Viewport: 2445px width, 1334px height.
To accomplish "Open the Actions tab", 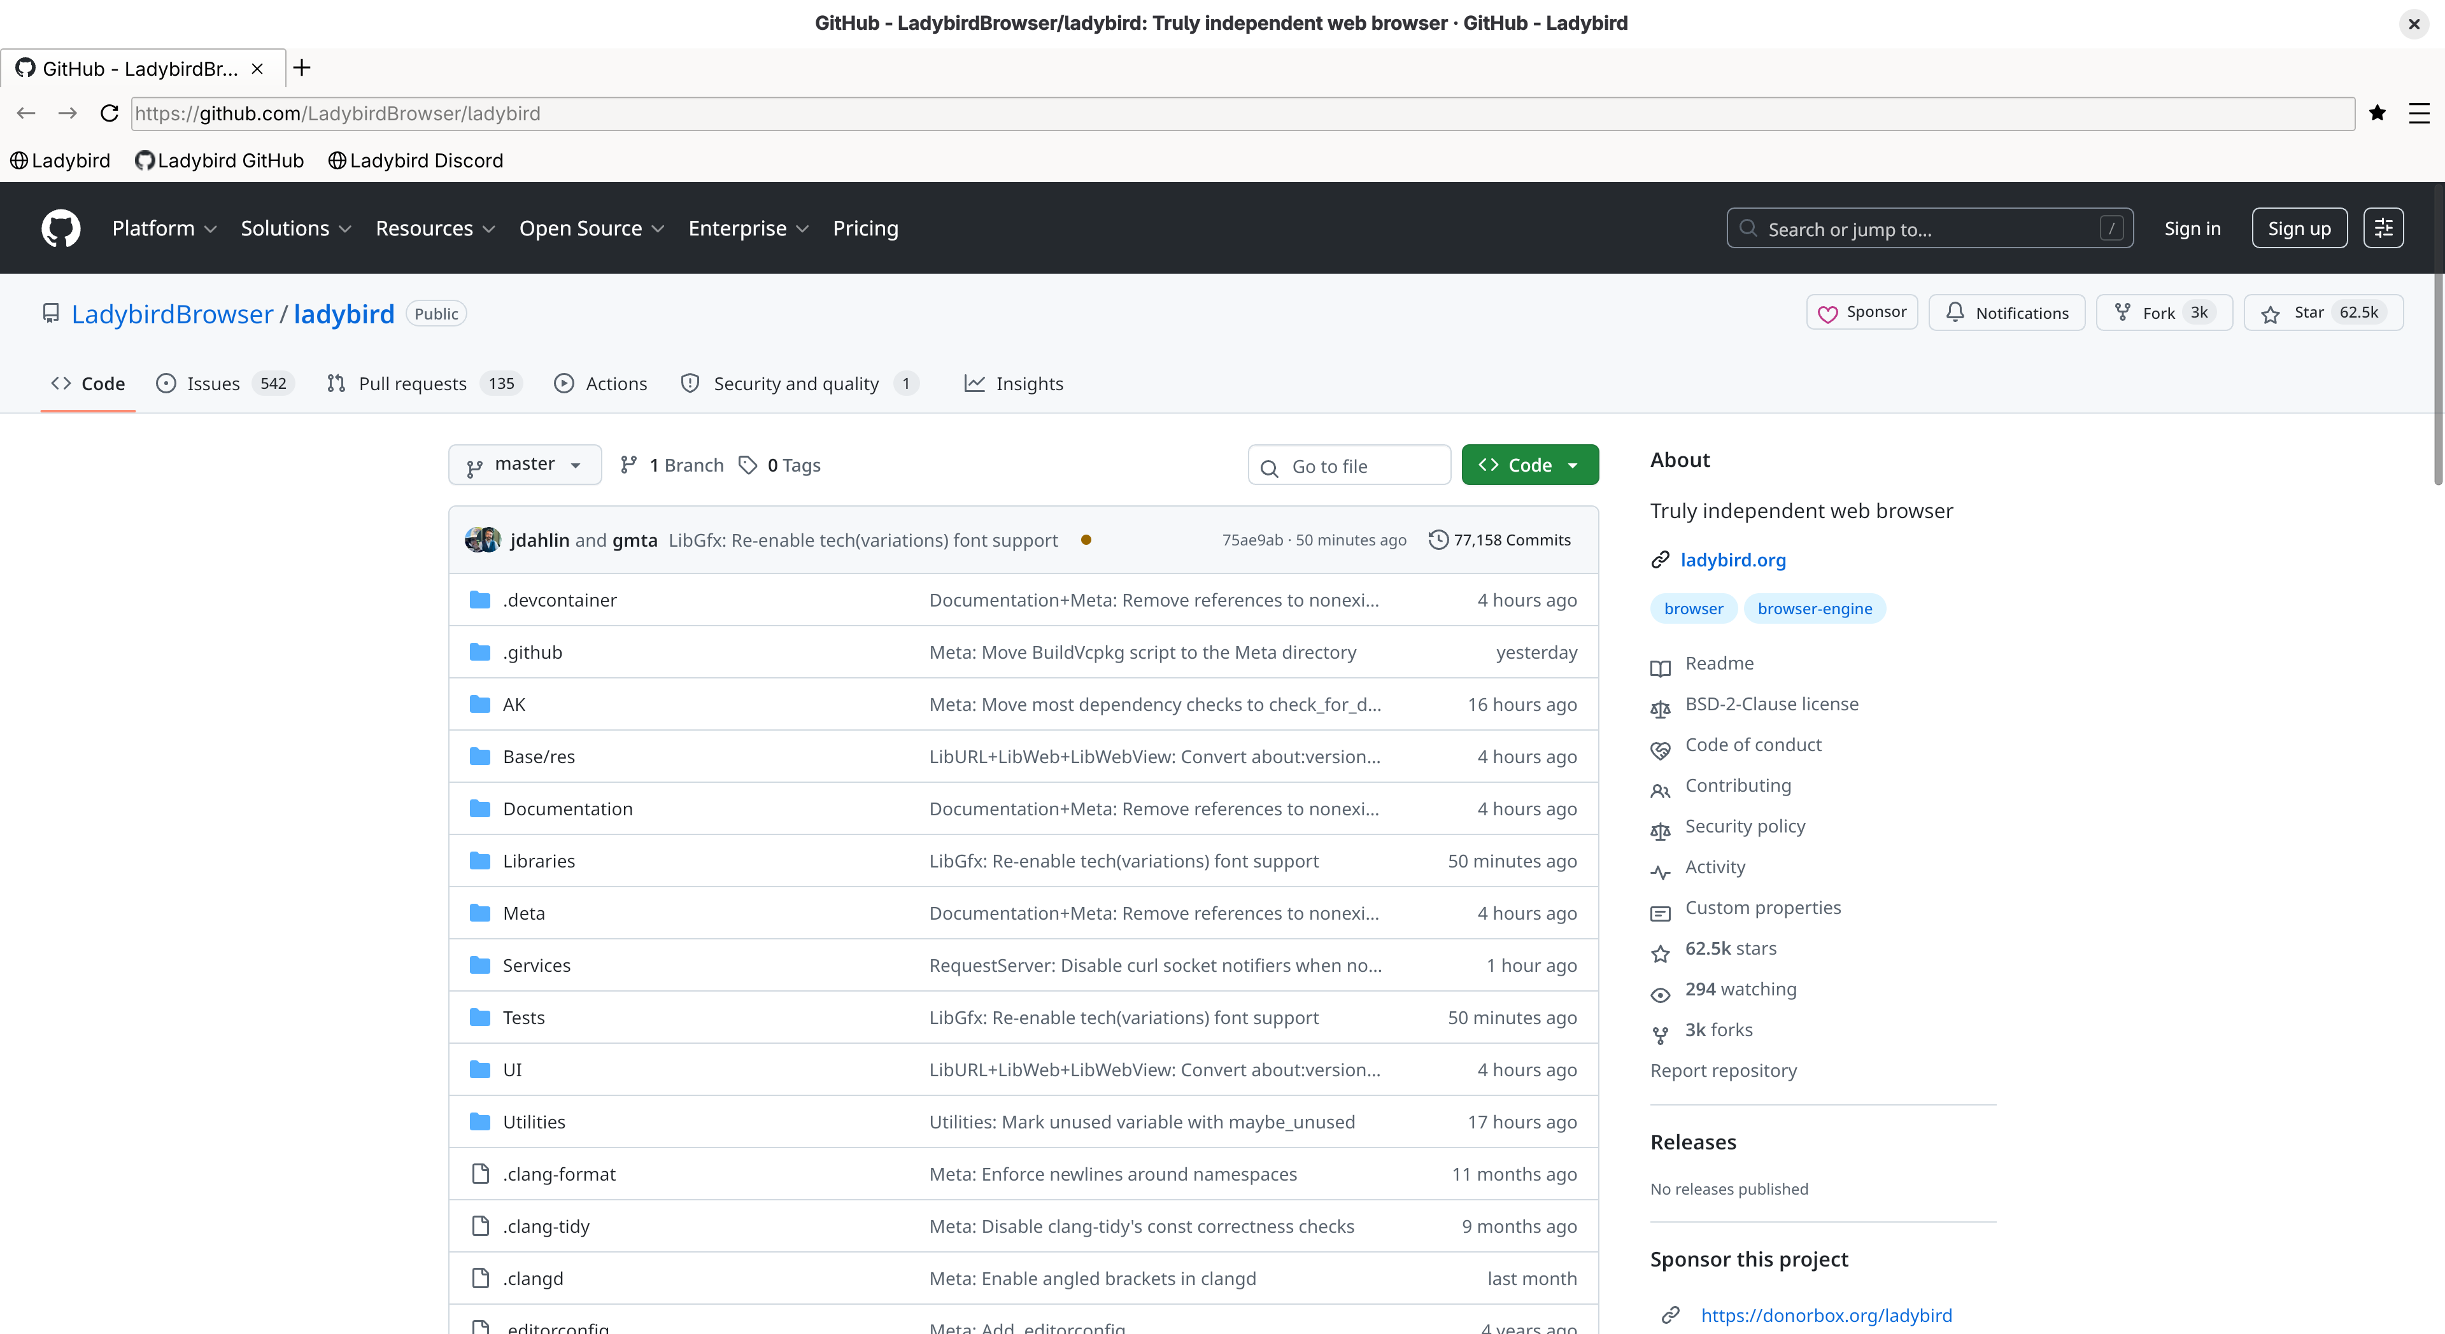I will click(x=601, y=383).
